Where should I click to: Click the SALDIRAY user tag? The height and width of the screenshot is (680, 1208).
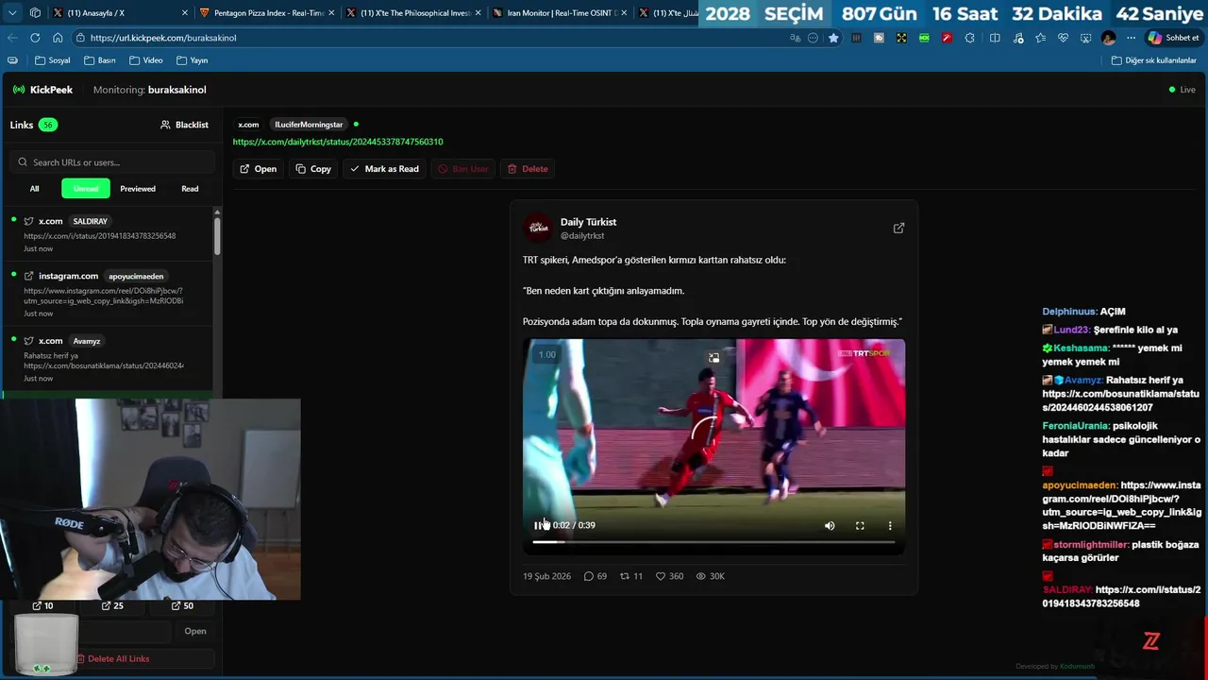91,221
